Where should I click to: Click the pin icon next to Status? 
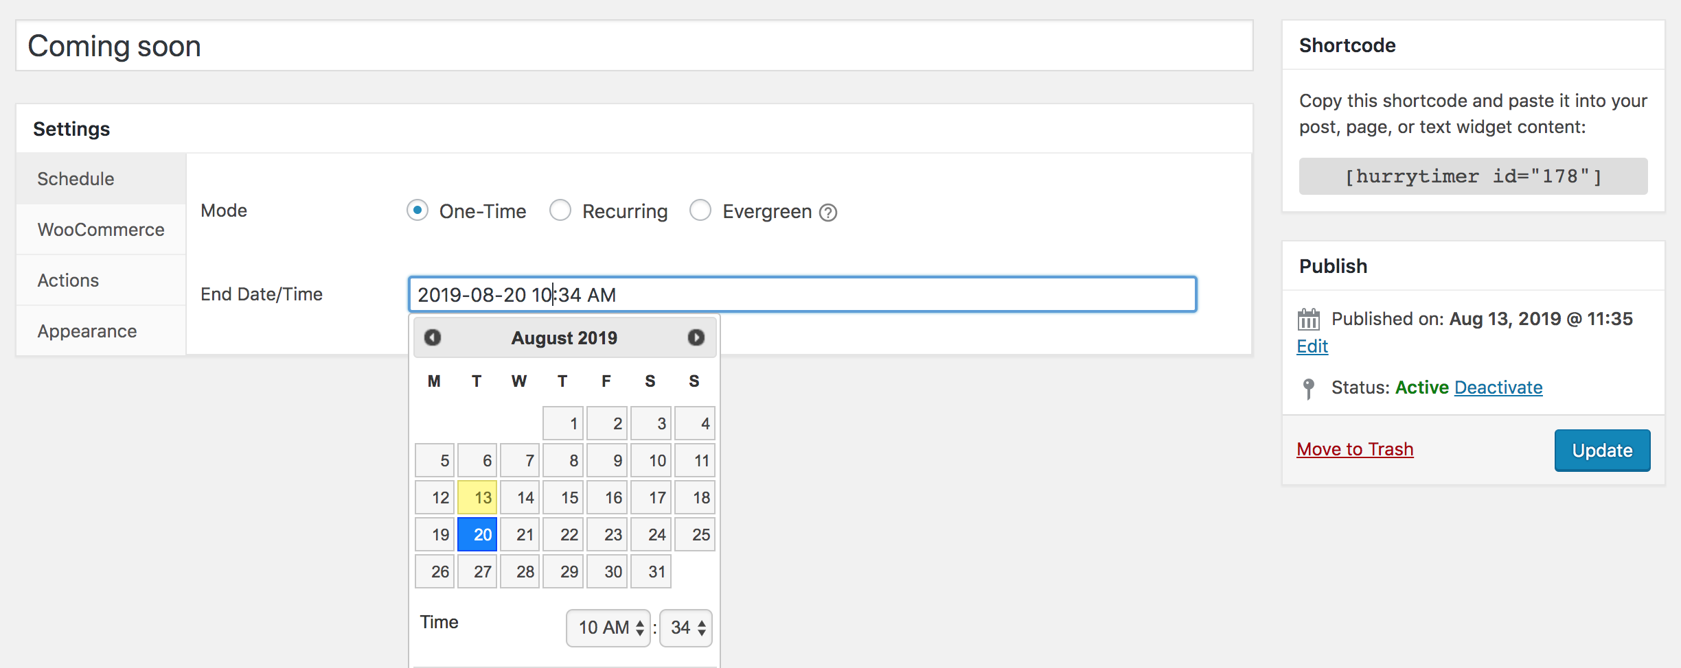tap(1308, 388)
